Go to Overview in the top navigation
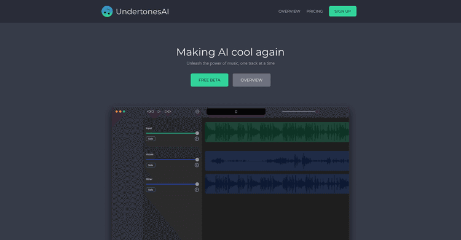This screenshot has height=240, width=461. (290, 12)
